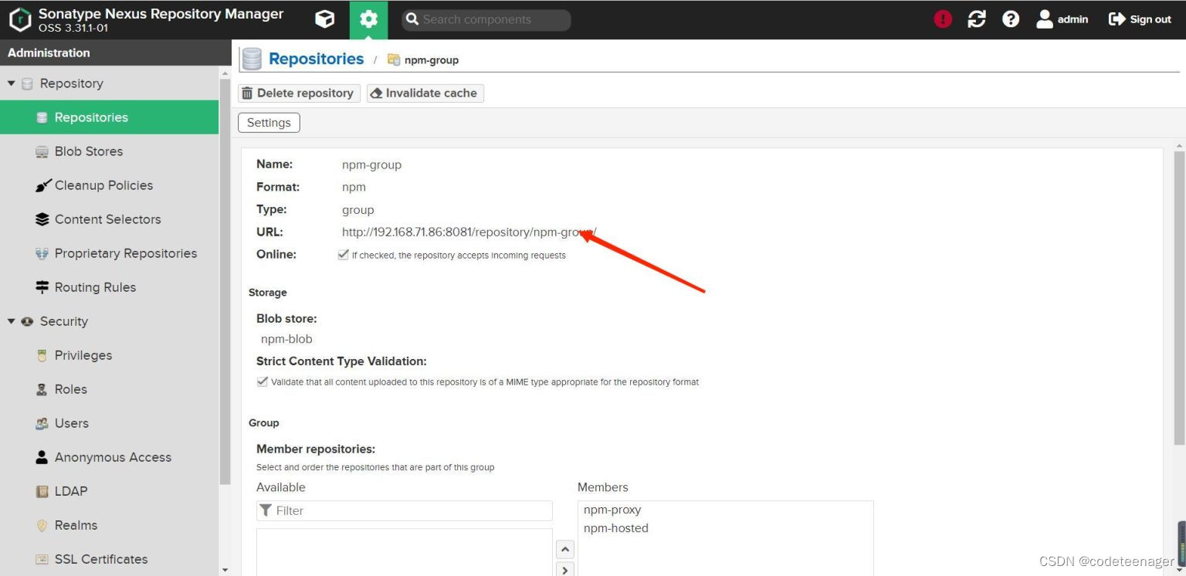
Task: Toggle Strict Content Type Validation checkbox
Action: click(x=262, y=381)
